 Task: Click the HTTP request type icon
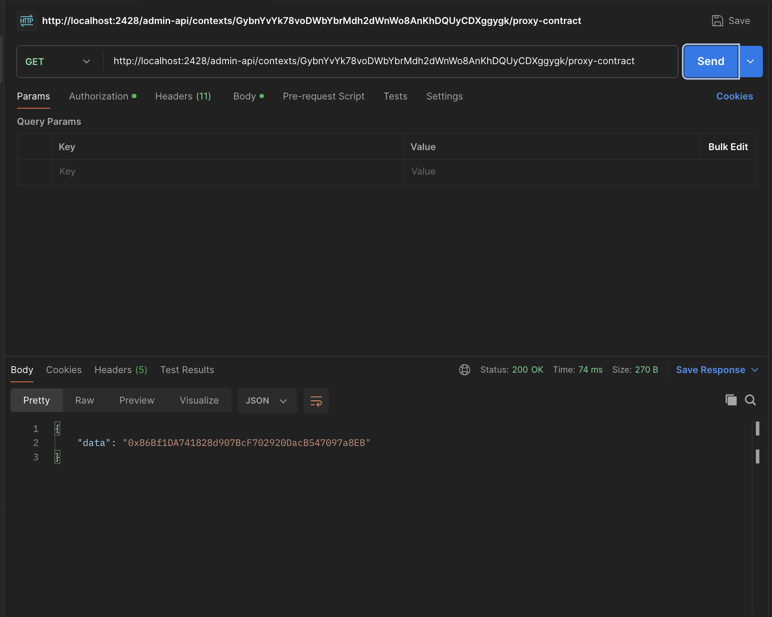[27, 21]
